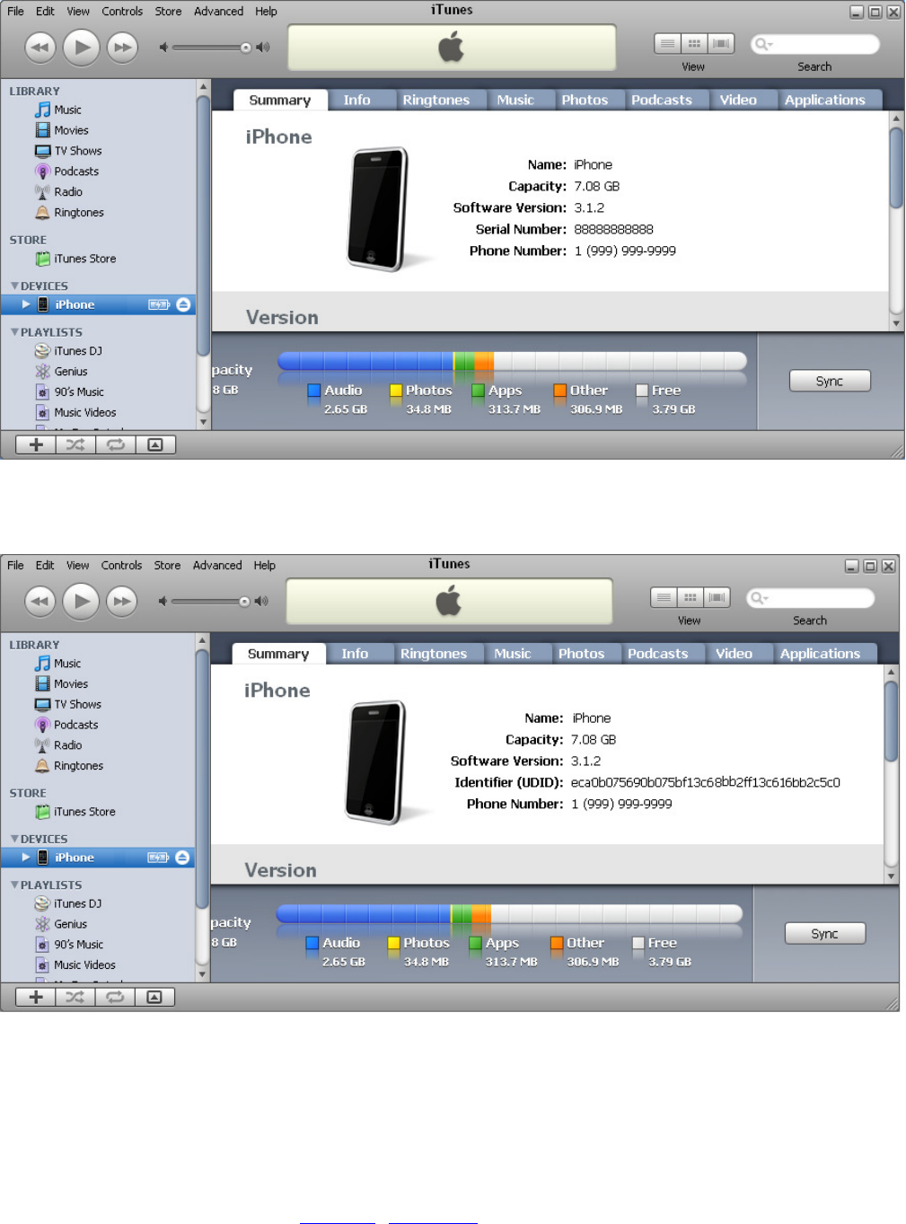
Task: Switch to Info tab in Serial Number window
Action: 357,100
